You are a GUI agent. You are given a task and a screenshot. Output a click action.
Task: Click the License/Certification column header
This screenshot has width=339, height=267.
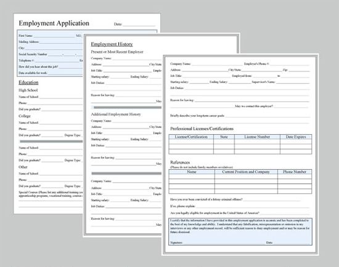[191, 137]
